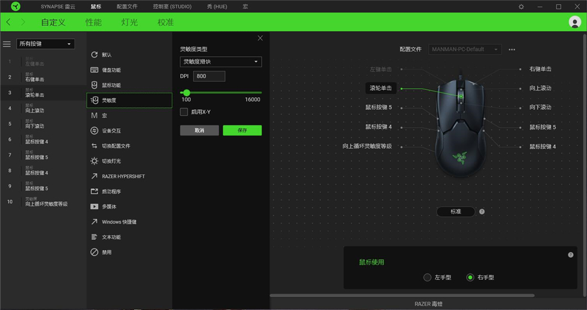Switch to the 性能 tab

(93, 22)
